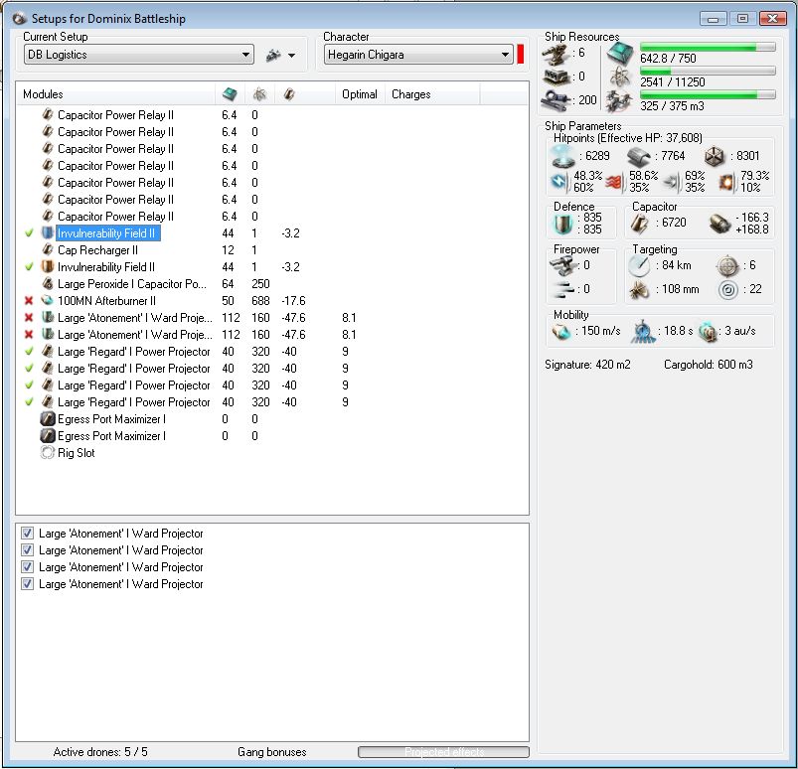Click the 250 value in the Large Peroxide row
The height and width of the screenshot is (769, 798).
coord(260,283)
